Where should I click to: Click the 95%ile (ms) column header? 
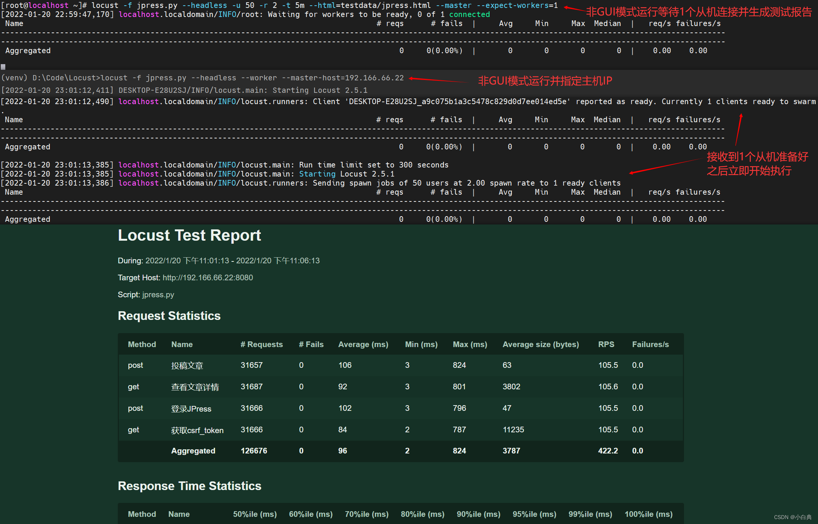pyautogui.click(x=535, y=514)
